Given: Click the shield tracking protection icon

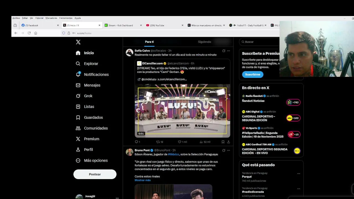Looking at the screenshot, I should pyautogui.click(x=64, y=33).
